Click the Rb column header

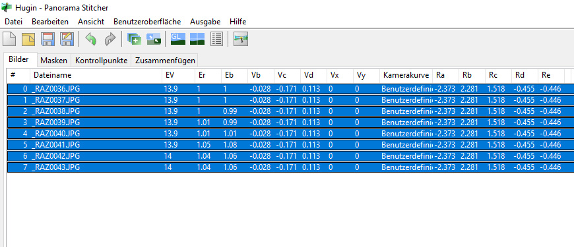pos(472,75)
